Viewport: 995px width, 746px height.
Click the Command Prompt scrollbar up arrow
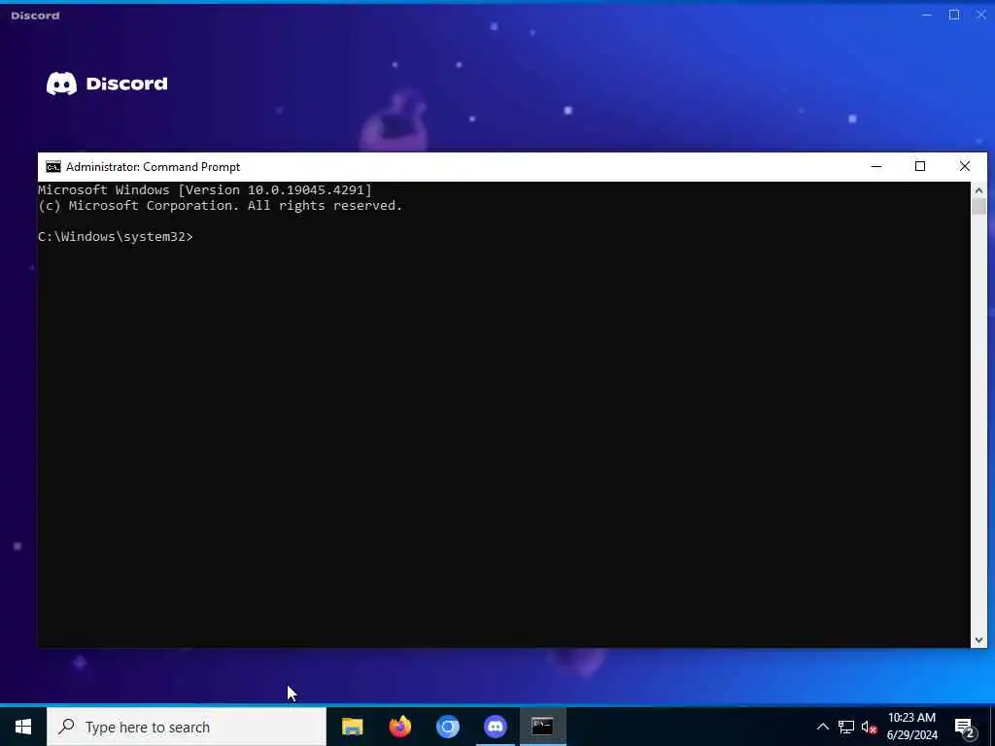(x=978, y=189)
